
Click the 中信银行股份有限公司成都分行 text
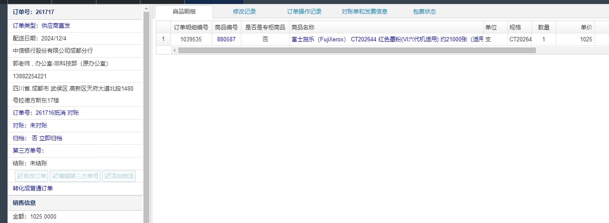53,51
